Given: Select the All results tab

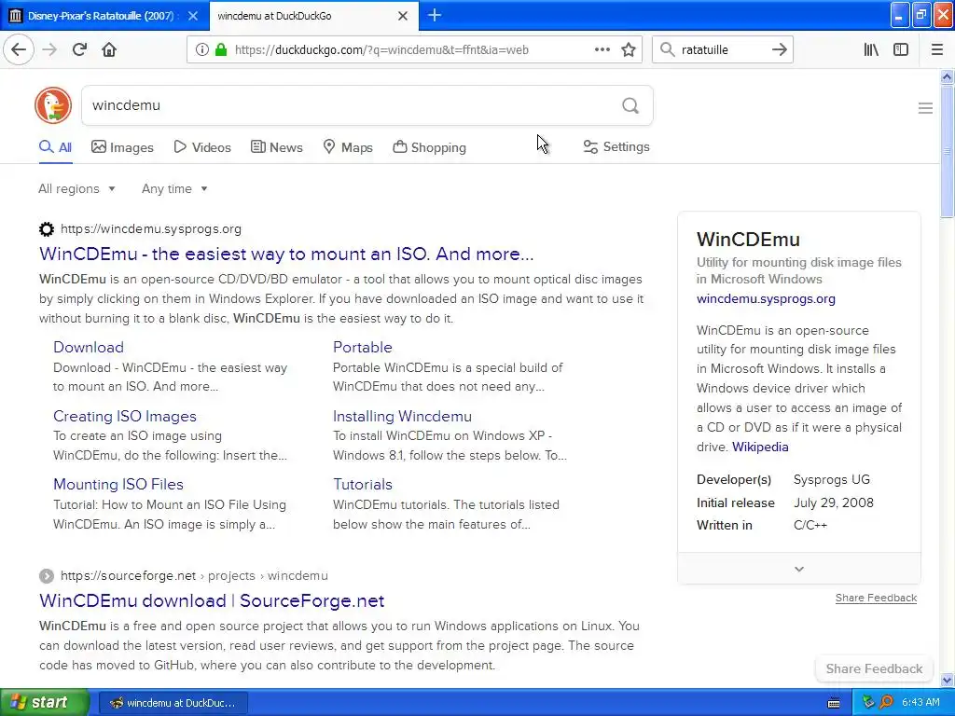Looking at the screenshot, I should (55, 147).
